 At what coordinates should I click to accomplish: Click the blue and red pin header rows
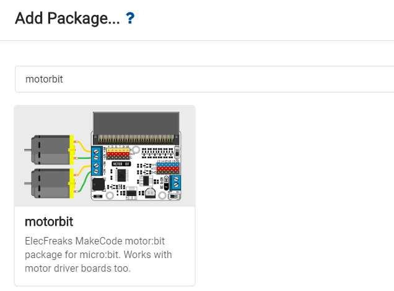[168, 168]
